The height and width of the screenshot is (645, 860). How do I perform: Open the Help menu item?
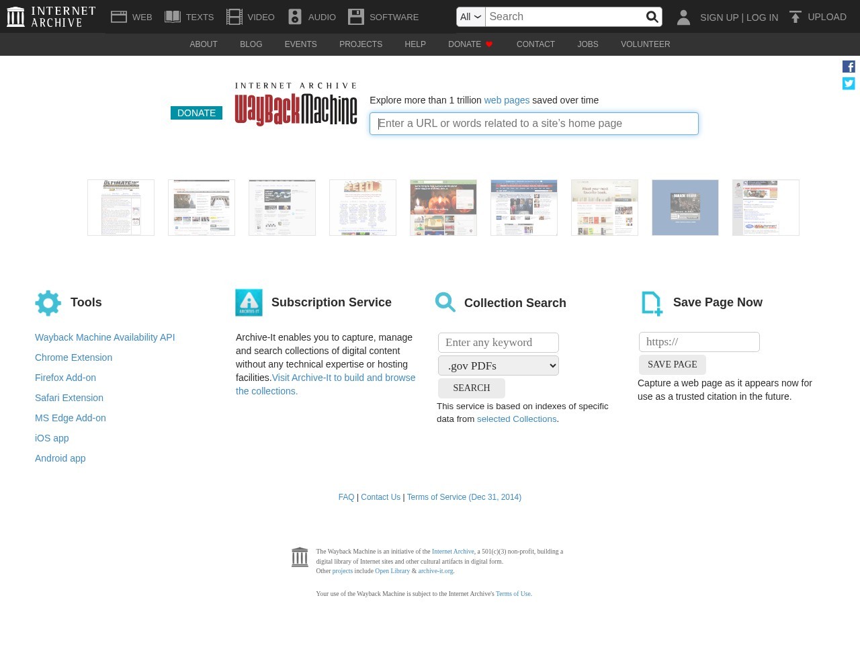[x=415, y=44]
